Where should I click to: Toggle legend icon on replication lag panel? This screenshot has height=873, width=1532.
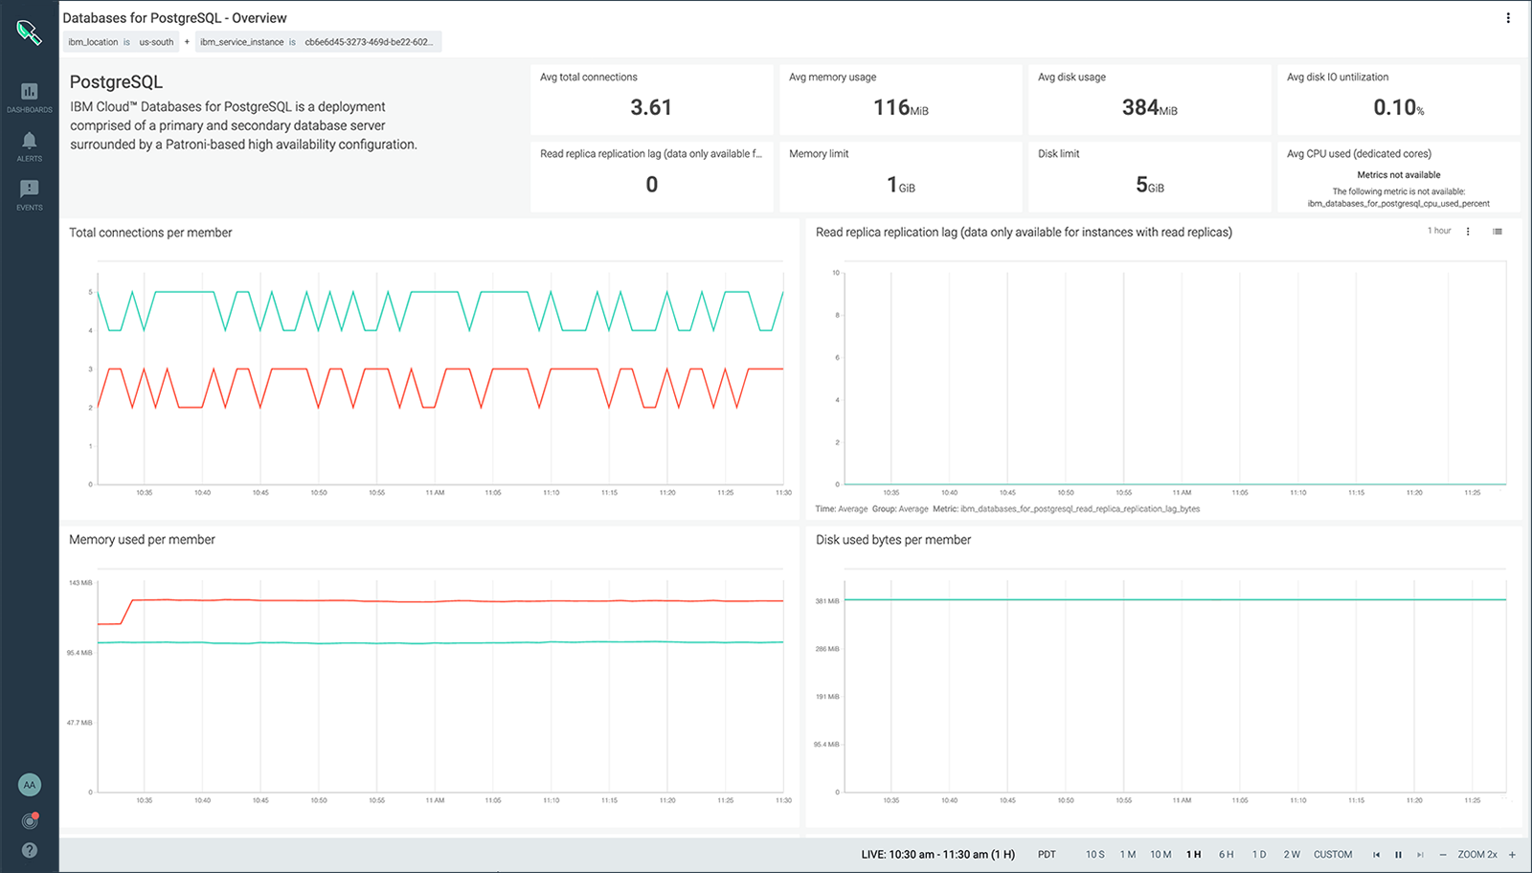click(1498, 232)
